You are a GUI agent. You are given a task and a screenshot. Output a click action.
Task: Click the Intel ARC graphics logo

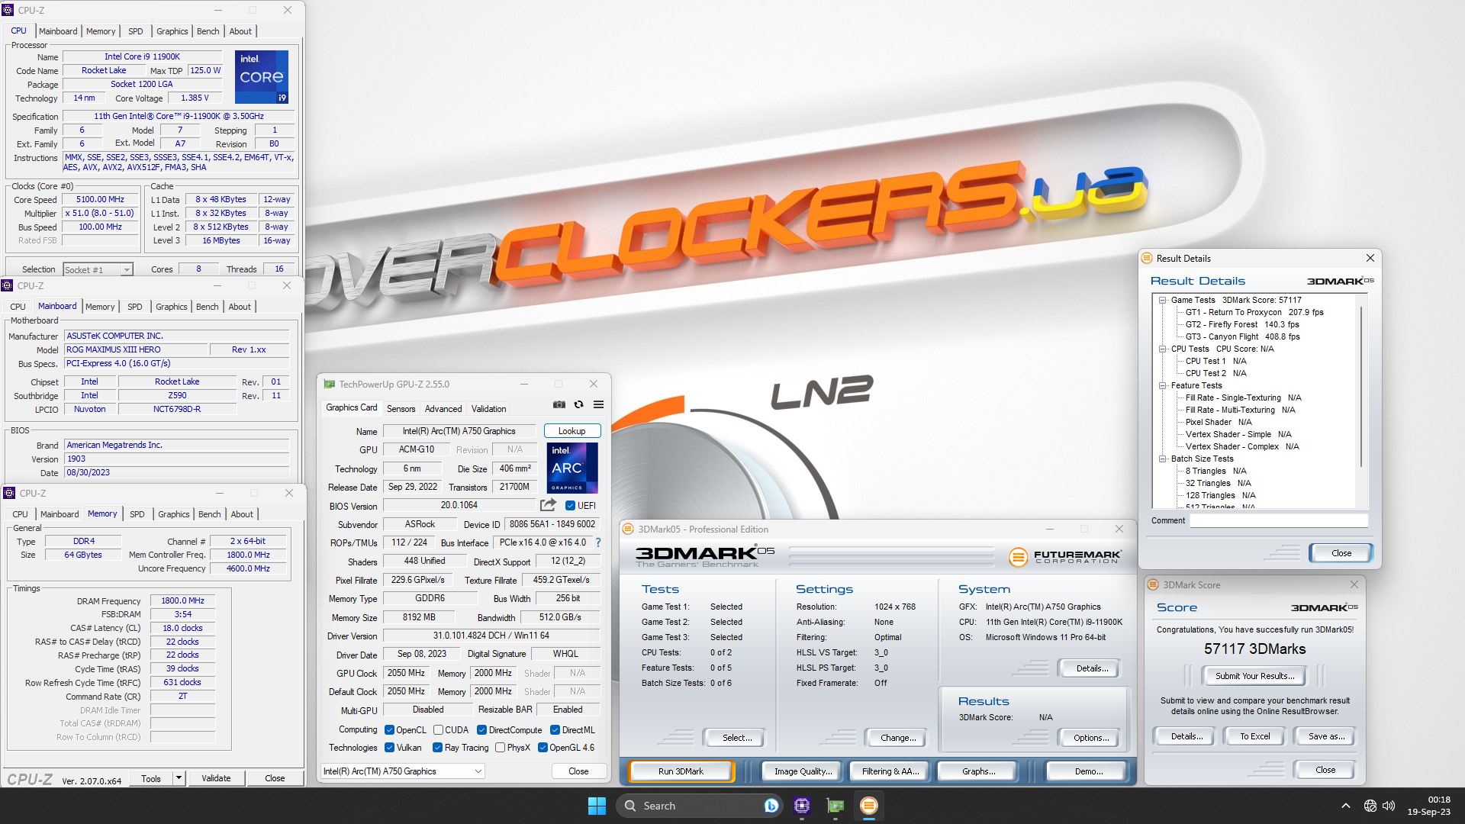[572, 468]
